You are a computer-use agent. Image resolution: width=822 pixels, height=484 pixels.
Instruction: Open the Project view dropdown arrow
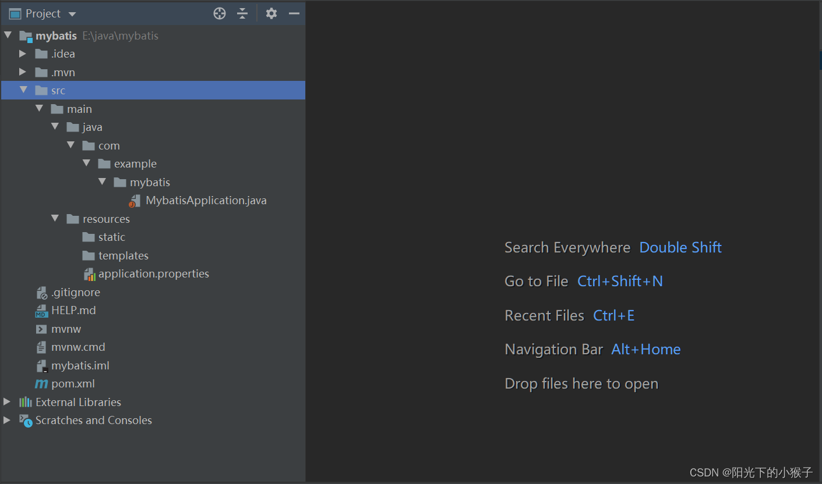pos(72,14)
